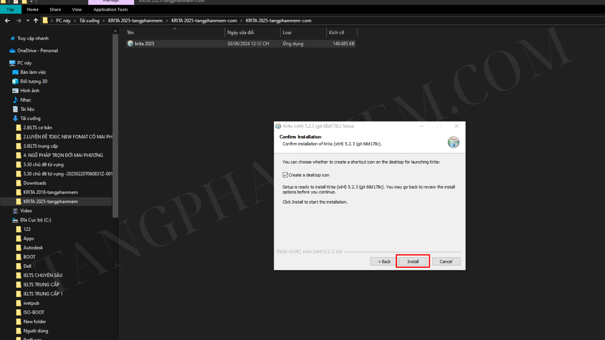Click the Up one level arrow icon
This screenshot has width=605, height=340.
tap(36, 21)
